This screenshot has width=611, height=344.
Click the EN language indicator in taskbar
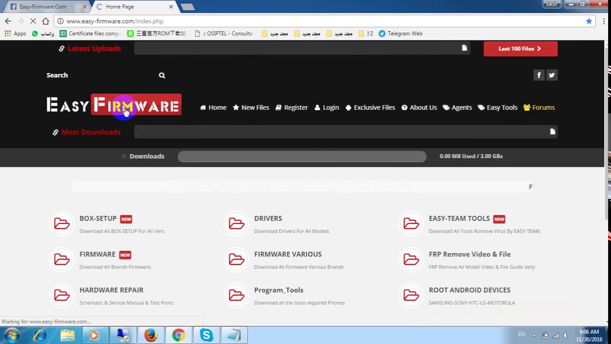tap(521, 334)
